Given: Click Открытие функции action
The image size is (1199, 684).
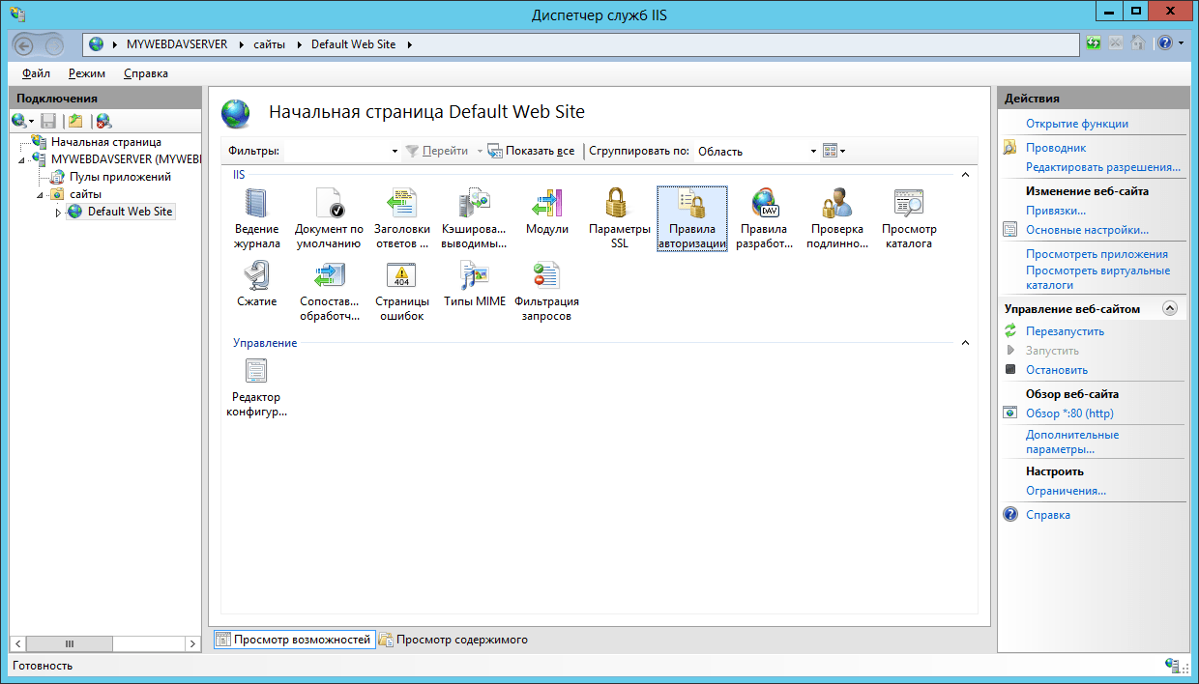Looking at the screenshot, I should click(x=1077, y=124).
